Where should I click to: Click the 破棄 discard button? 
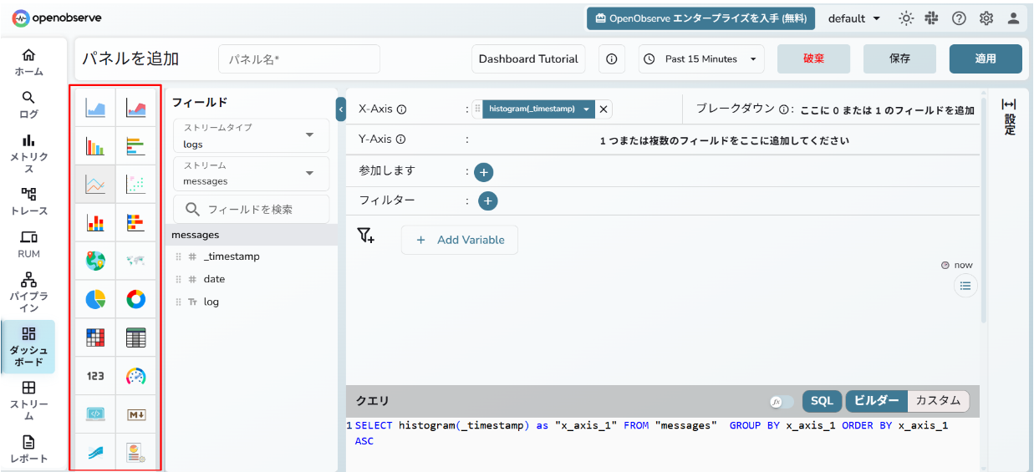813,59
